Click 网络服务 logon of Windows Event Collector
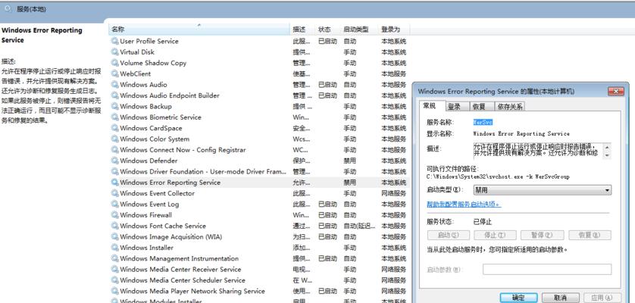 (393, 193)
